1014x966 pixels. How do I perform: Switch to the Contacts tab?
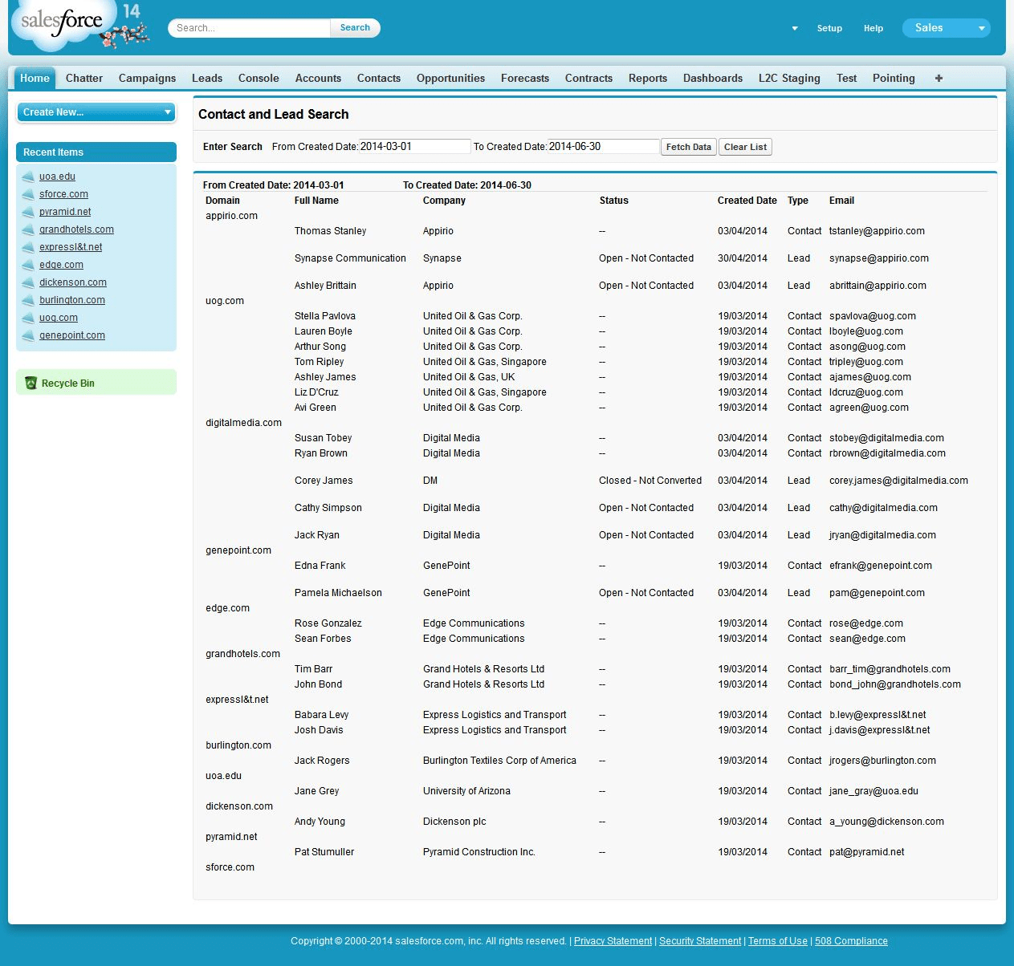tap(379, 78)
